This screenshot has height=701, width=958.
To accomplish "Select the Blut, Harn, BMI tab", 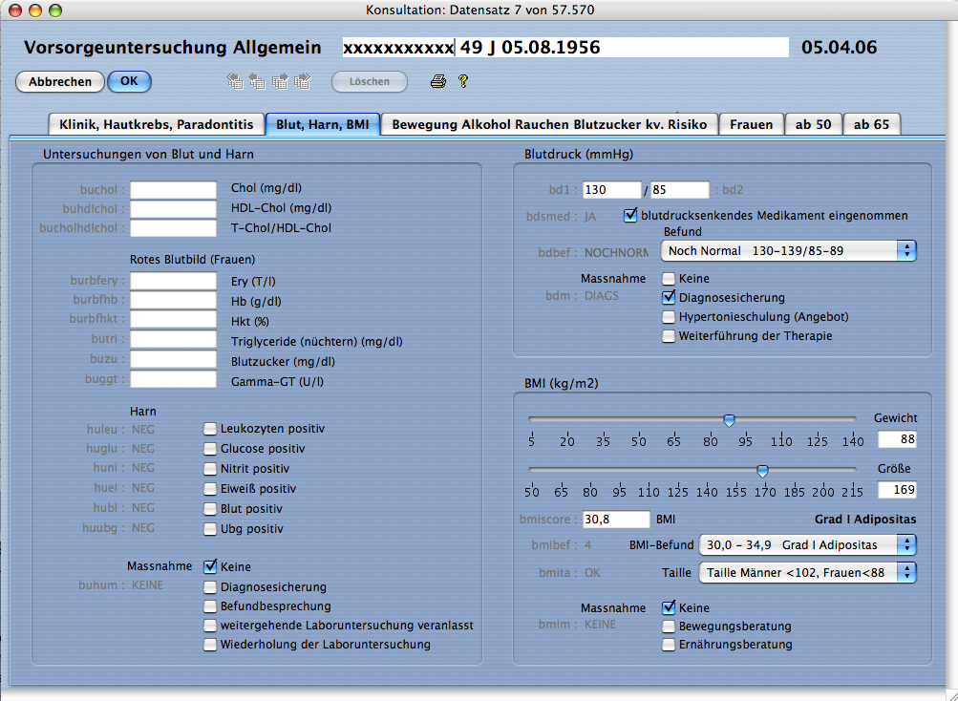I will click(323, 124).
